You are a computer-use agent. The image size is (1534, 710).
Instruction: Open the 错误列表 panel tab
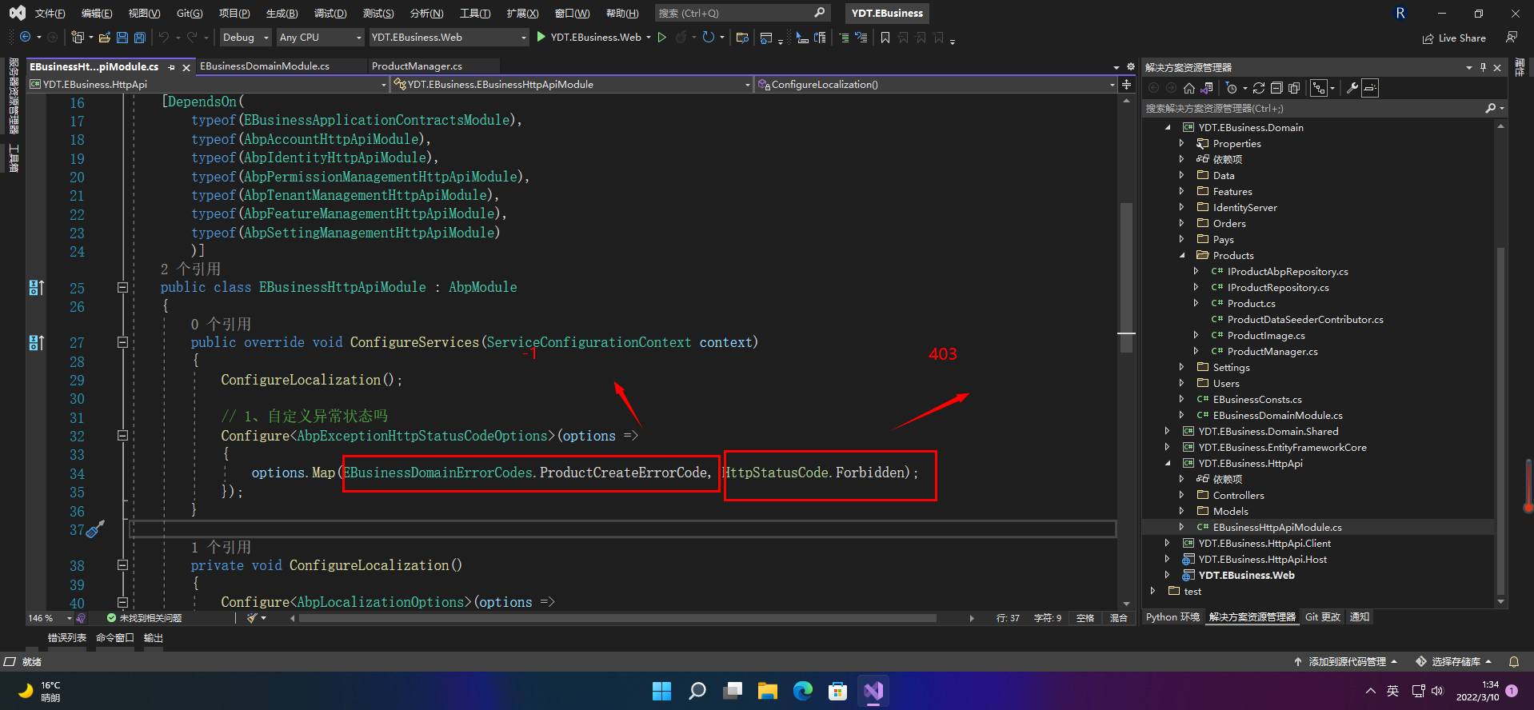tap(67, 638)
